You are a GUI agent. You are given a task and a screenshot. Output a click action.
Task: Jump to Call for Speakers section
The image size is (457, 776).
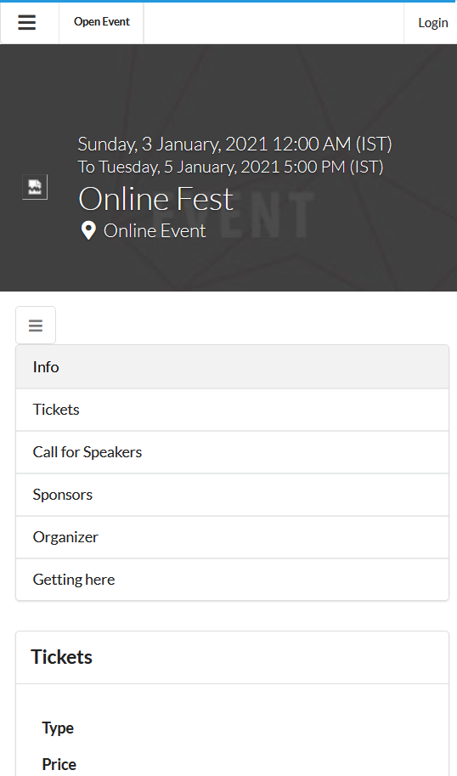click(x=232, y=452)
